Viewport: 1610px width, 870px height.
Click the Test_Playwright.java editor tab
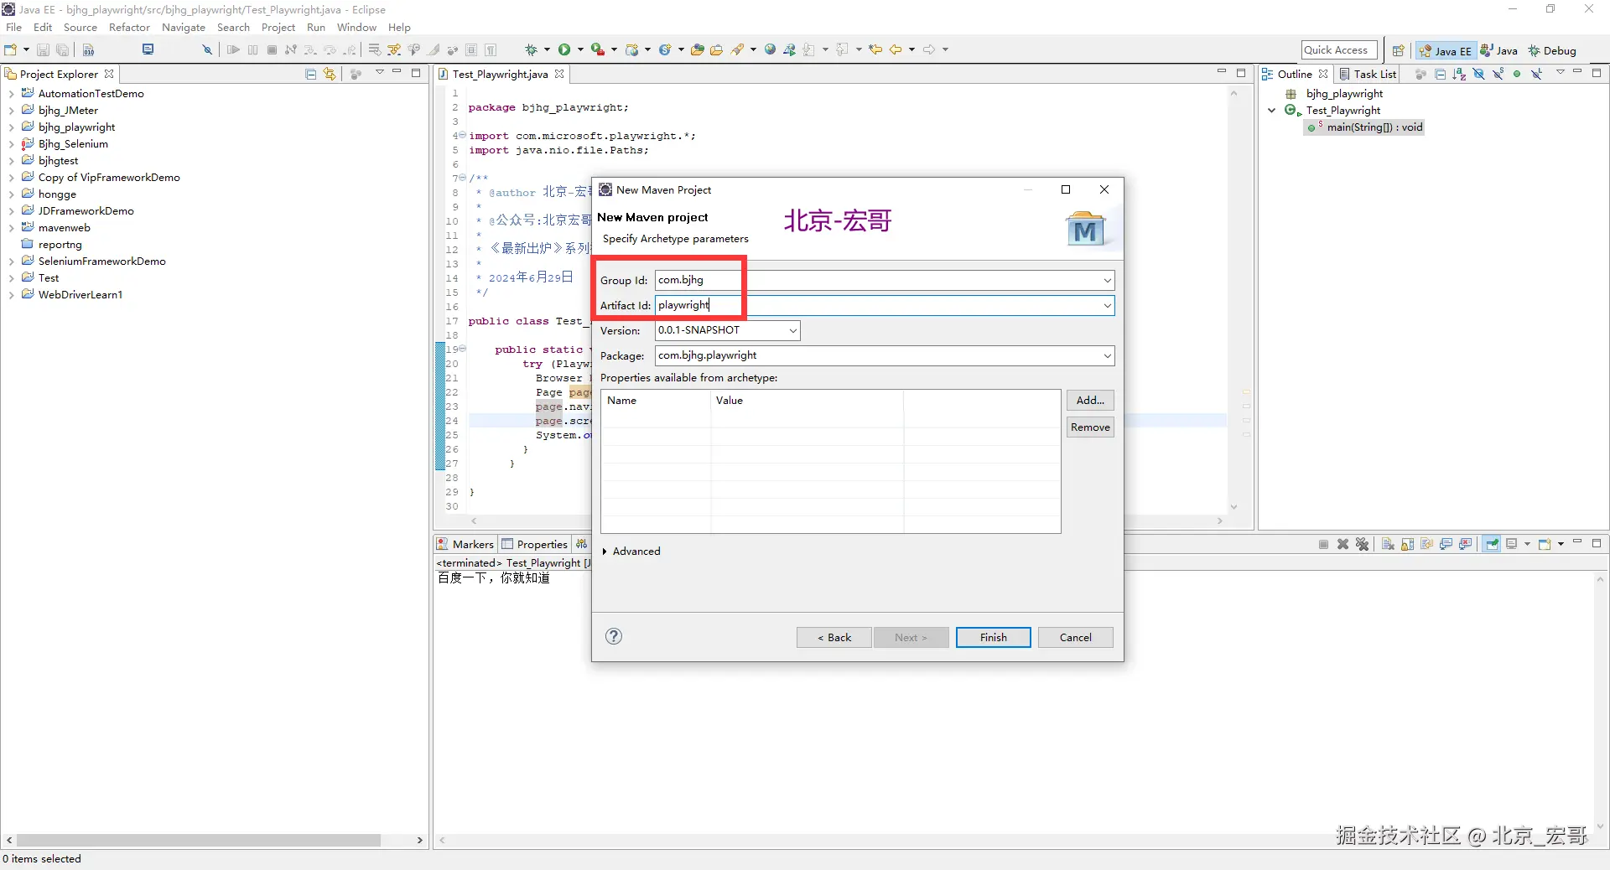[501, 74]
